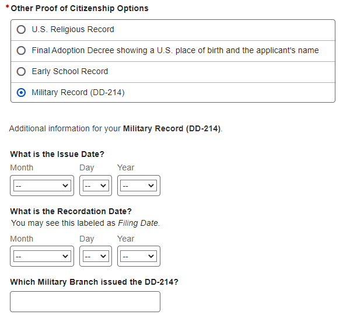The width and height of the screenshot is (364, 325).
Task: Click the 'What is the Issue Date?' heading
Action: tap(57, 154)
